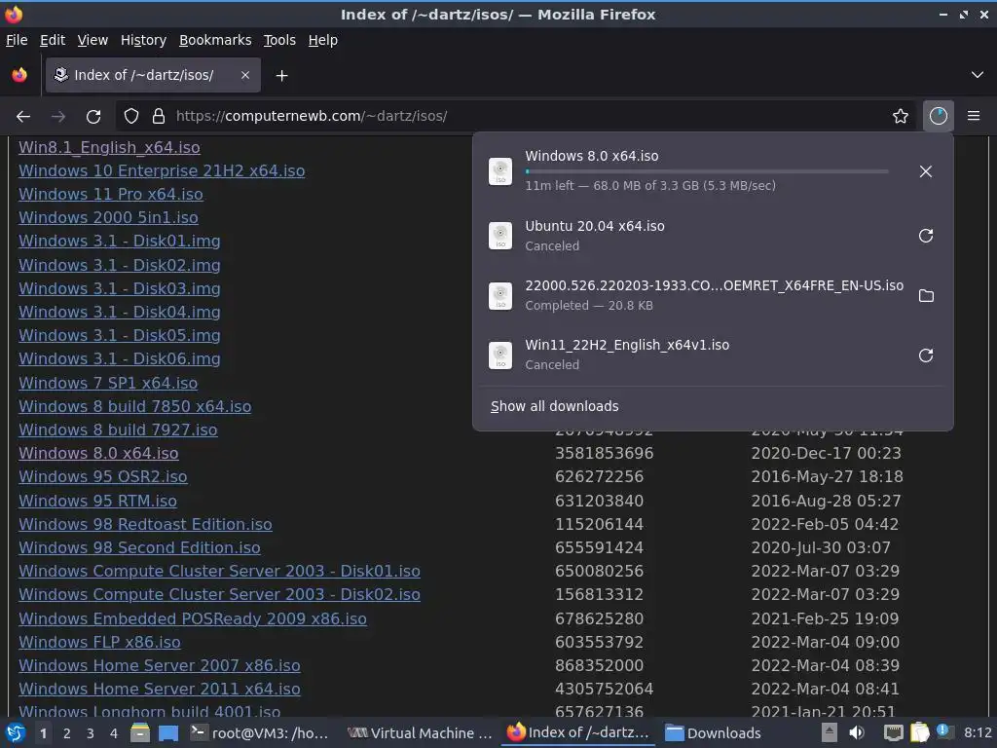Click the Ubuntu 20.04 x64.iso file icon
The width and height of the screenshot is (997, 748).
pyautogui.click(x=500, y=236)
